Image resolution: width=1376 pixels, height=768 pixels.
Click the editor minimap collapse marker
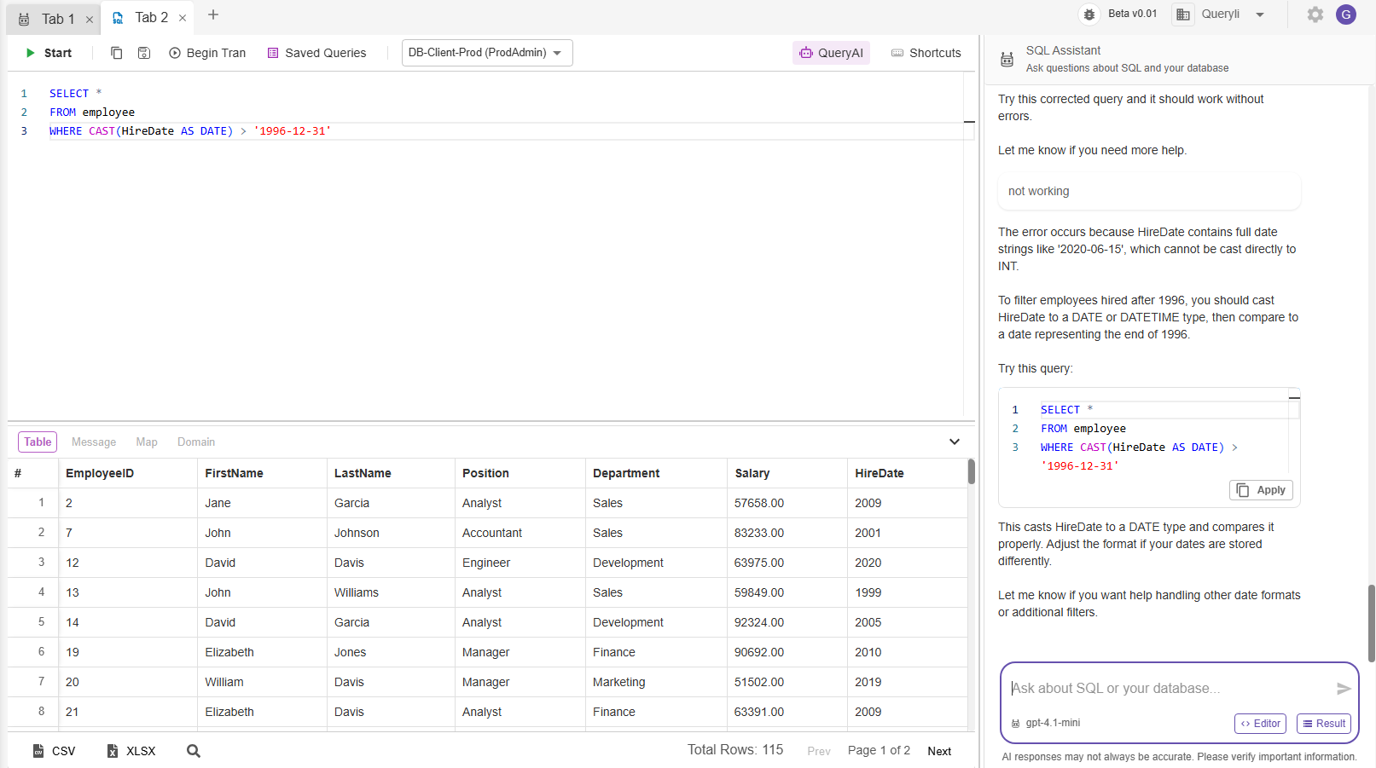pyautogui.click(x=969, y=122)
